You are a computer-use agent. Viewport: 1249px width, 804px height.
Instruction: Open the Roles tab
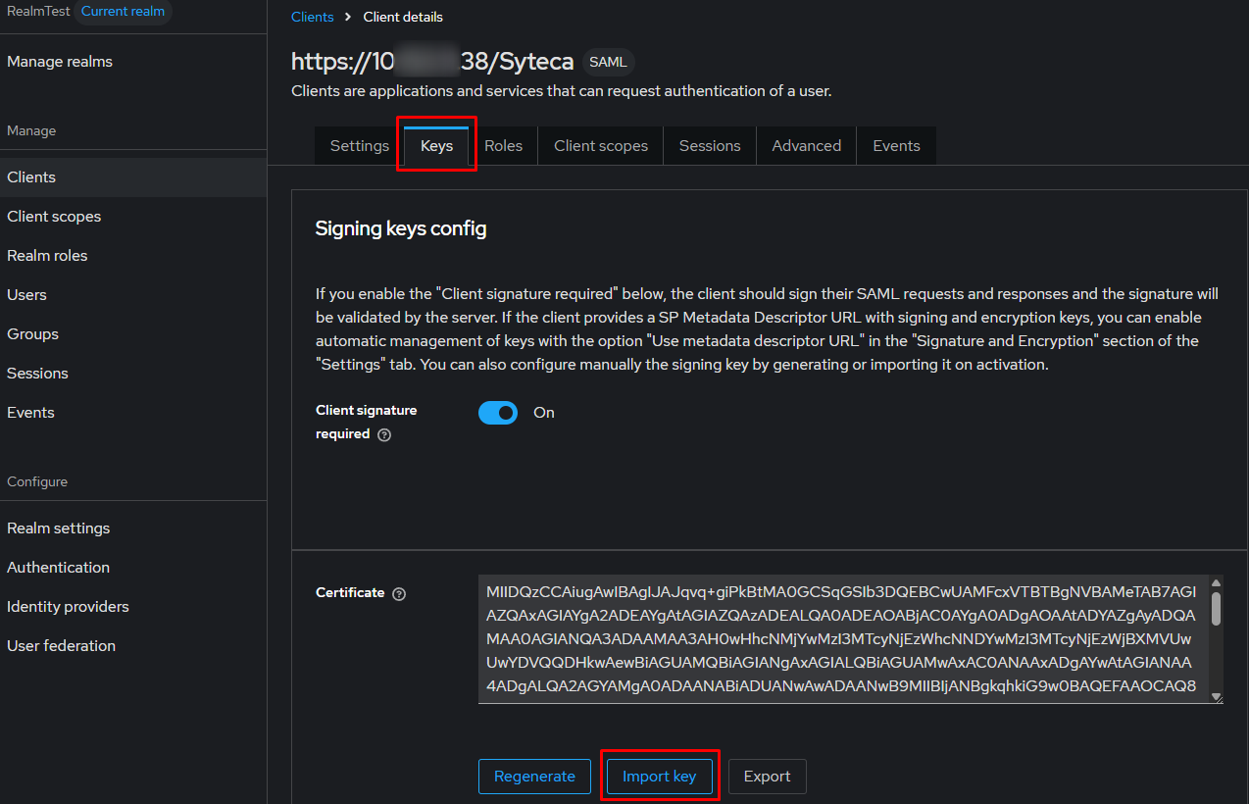pos(503,146)
